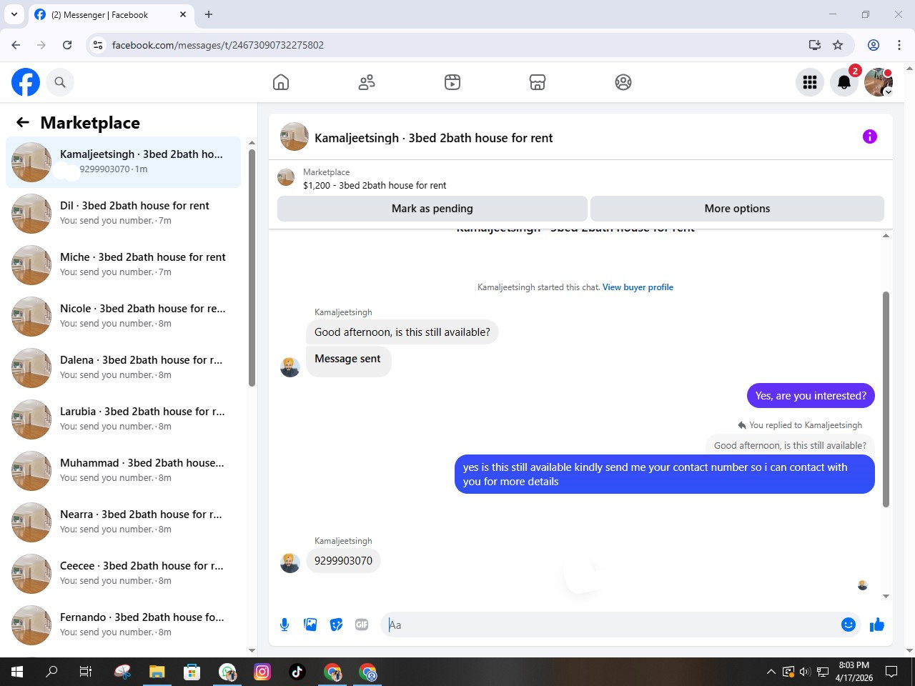Choose a sticker icon

[336, 625]
